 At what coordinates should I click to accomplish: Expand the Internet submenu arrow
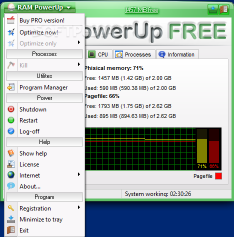point(79,174)
